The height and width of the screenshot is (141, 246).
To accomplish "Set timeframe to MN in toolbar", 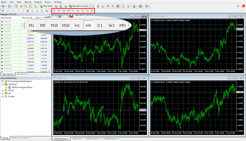I will coord(92,11).
